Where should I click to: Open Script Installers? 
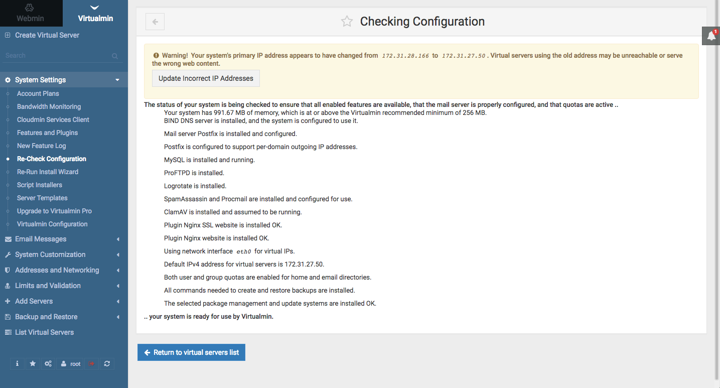click(40, 185)
